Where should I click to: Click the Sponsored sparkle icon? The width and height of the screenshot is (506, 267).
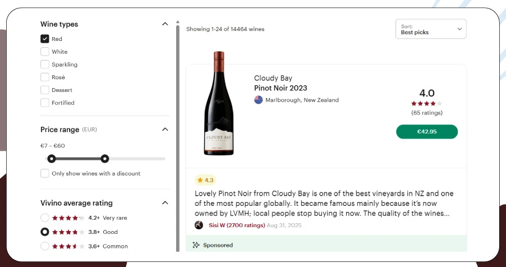pyautogui.click(x=196, y=245)
